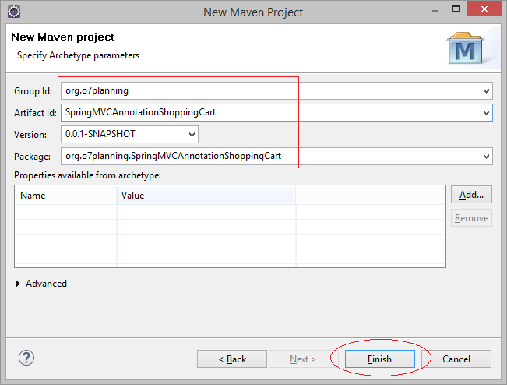Maximize the New Maven Project dialog
507x385 pixels.
coord(456,9)
